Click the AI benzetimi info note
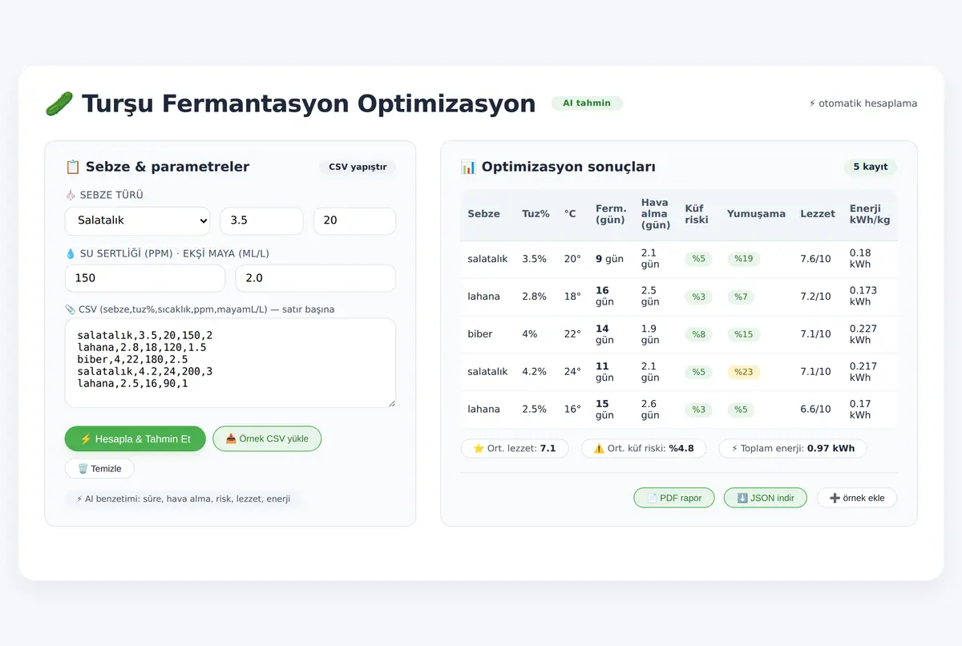Screen dimensions: 962x646 tap(184, 499)
